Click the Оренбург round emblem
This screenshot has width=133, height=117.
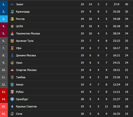tap(12, 99)
